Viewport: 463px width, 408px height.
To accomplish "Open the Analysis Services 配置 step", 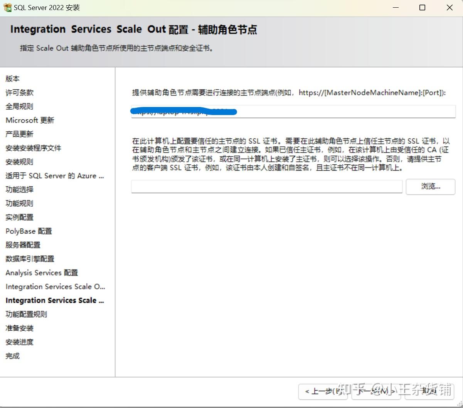I will [41, 273].
